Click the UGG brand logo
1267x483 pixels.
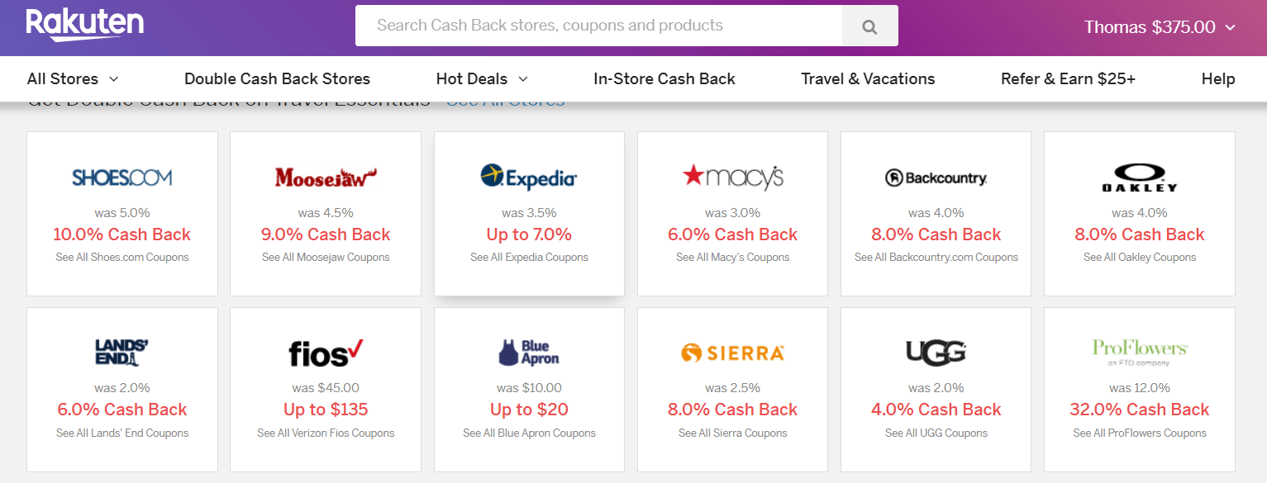(936, 353)
